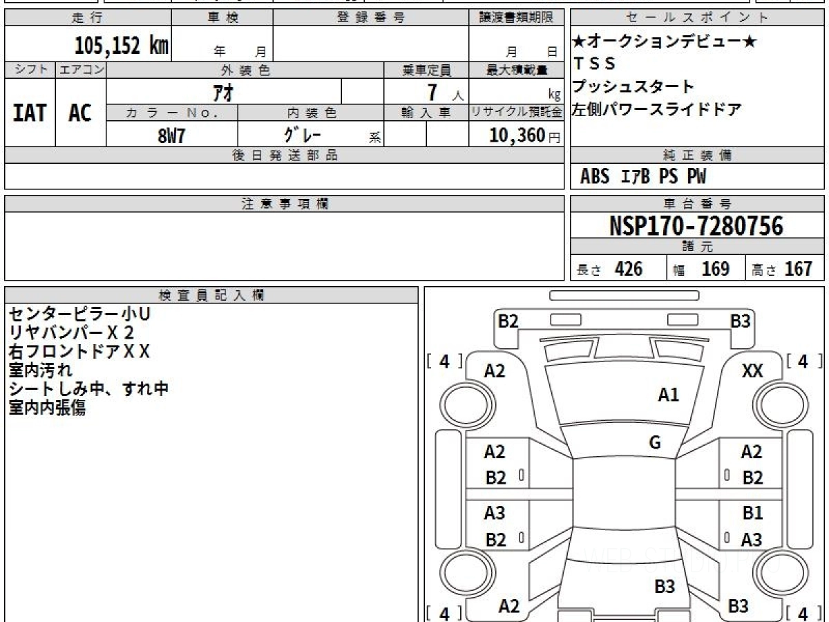Click the エアコン column header
829x622 pixels.
click(x=81, y=70)
